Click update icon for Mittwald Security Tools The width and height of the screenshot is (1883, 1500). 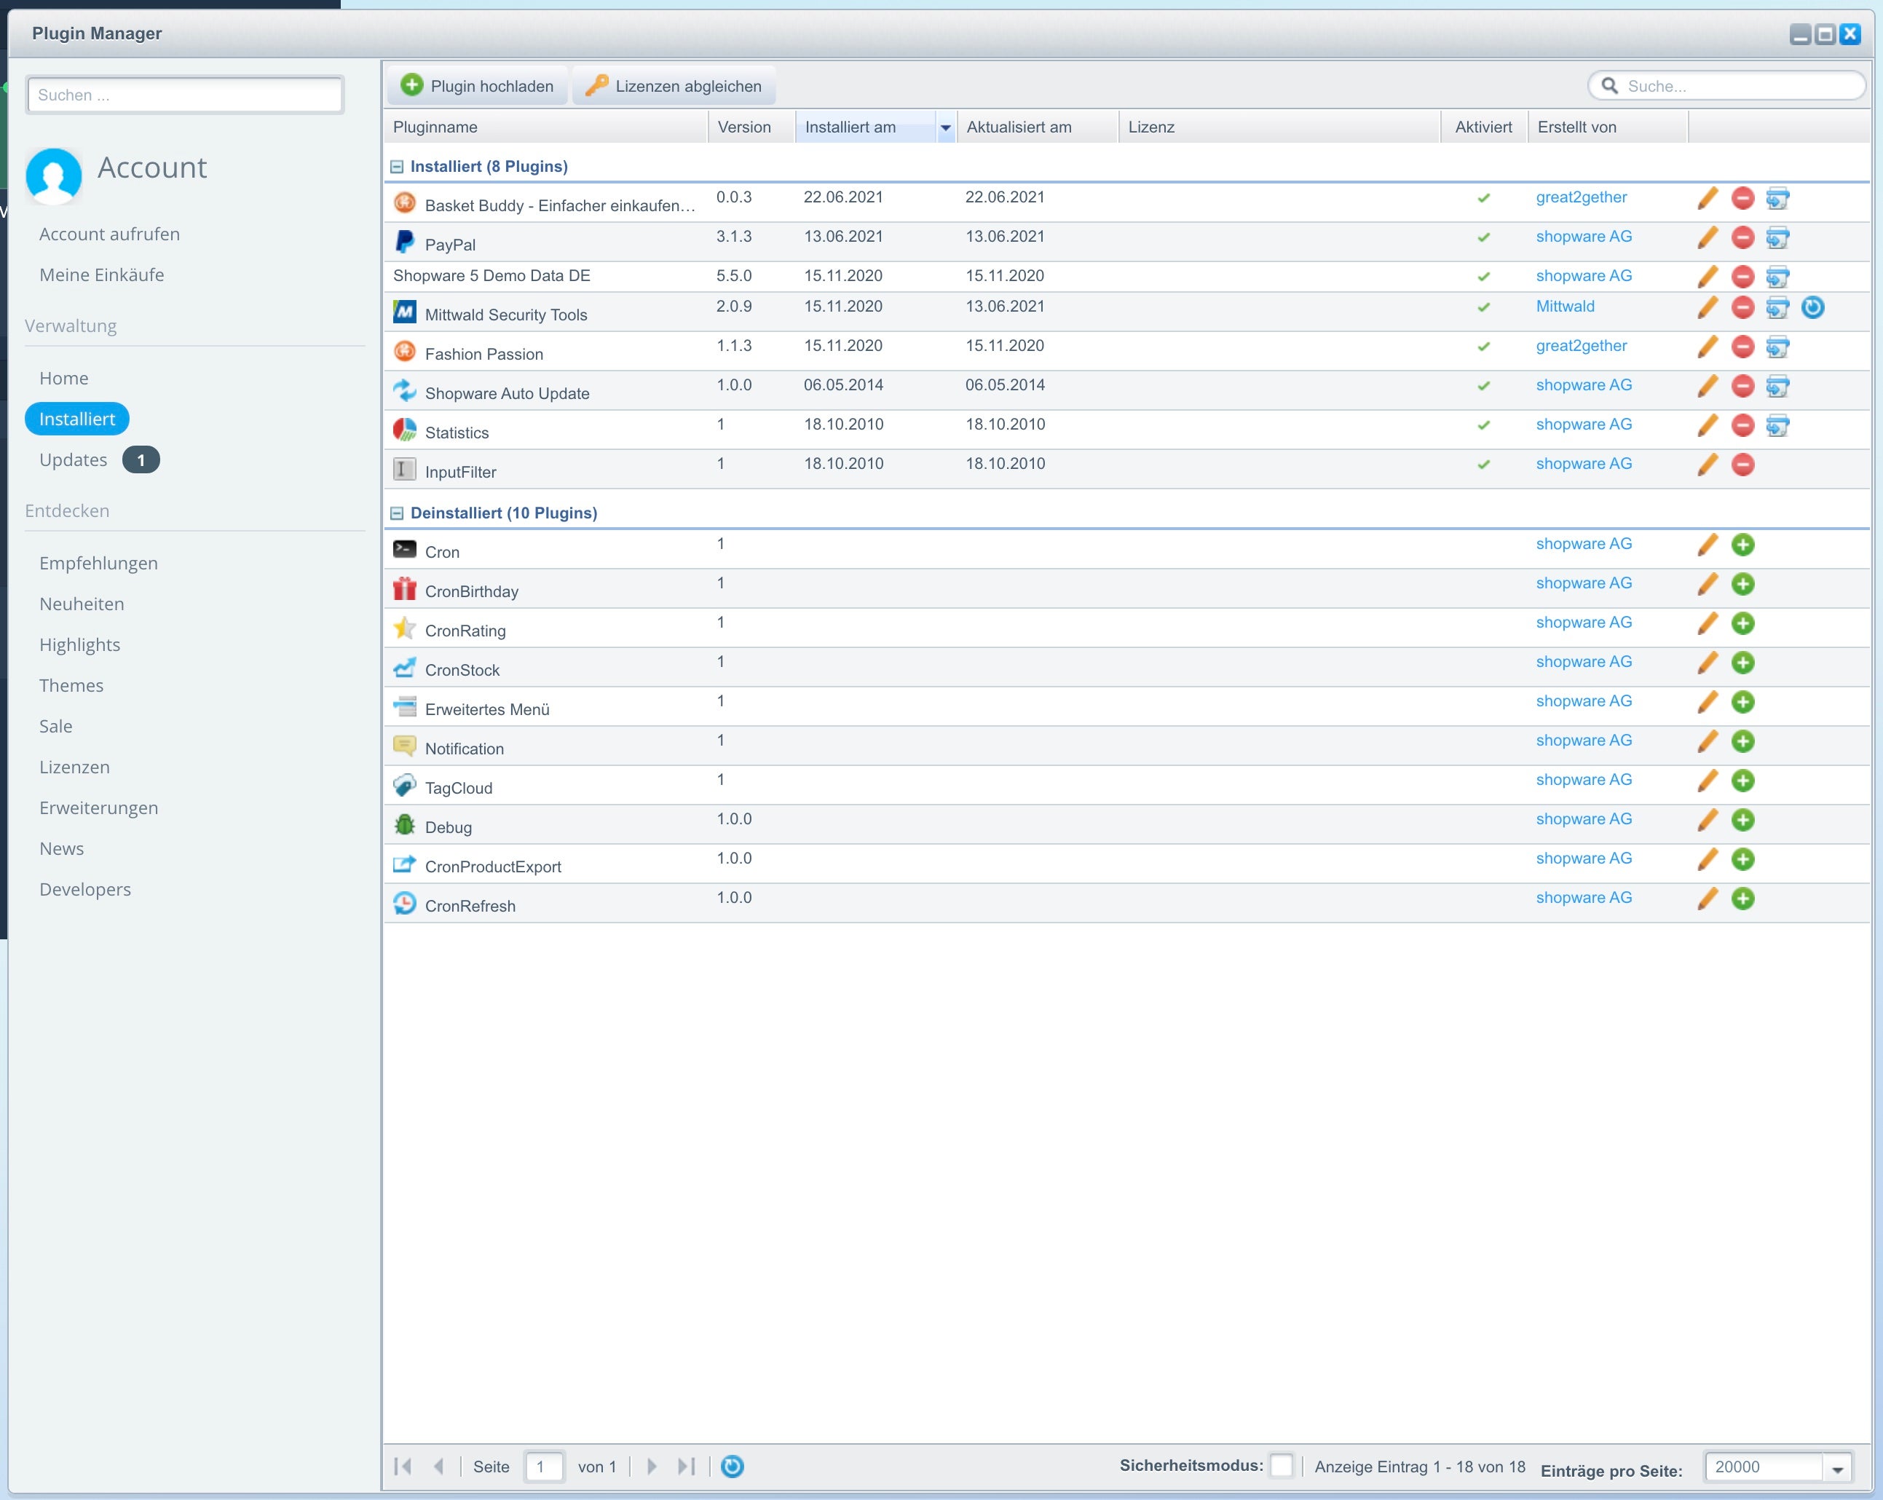pyautogui.click(x=1812, y=307)
